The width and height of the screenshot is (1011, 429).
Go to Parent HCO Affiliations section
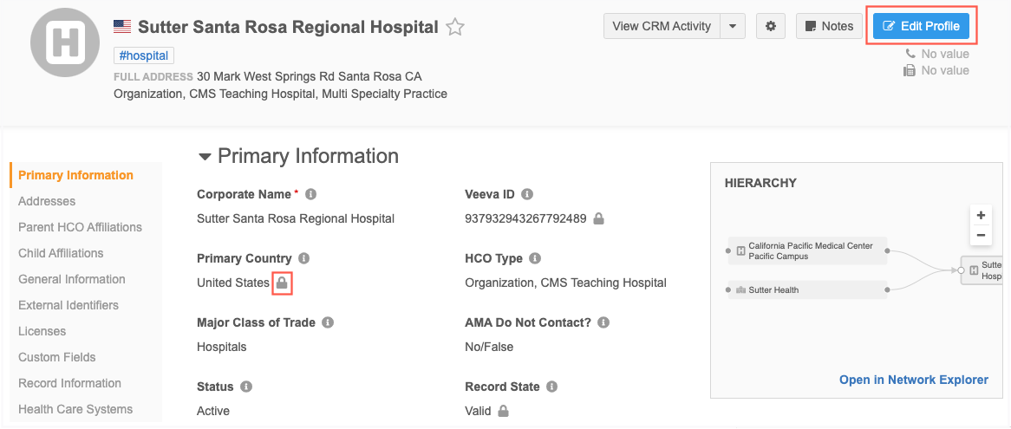coord(80,227)
